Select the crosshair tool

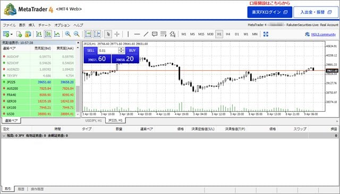pyautogui.click(x=117, y=34)
